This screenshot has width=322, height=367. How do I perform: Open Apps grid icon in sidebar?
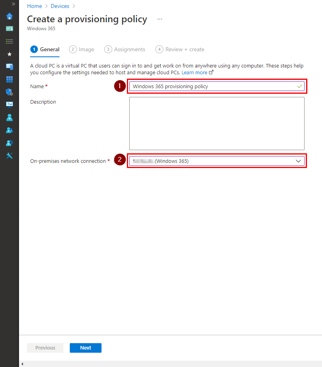pos(10,79)
